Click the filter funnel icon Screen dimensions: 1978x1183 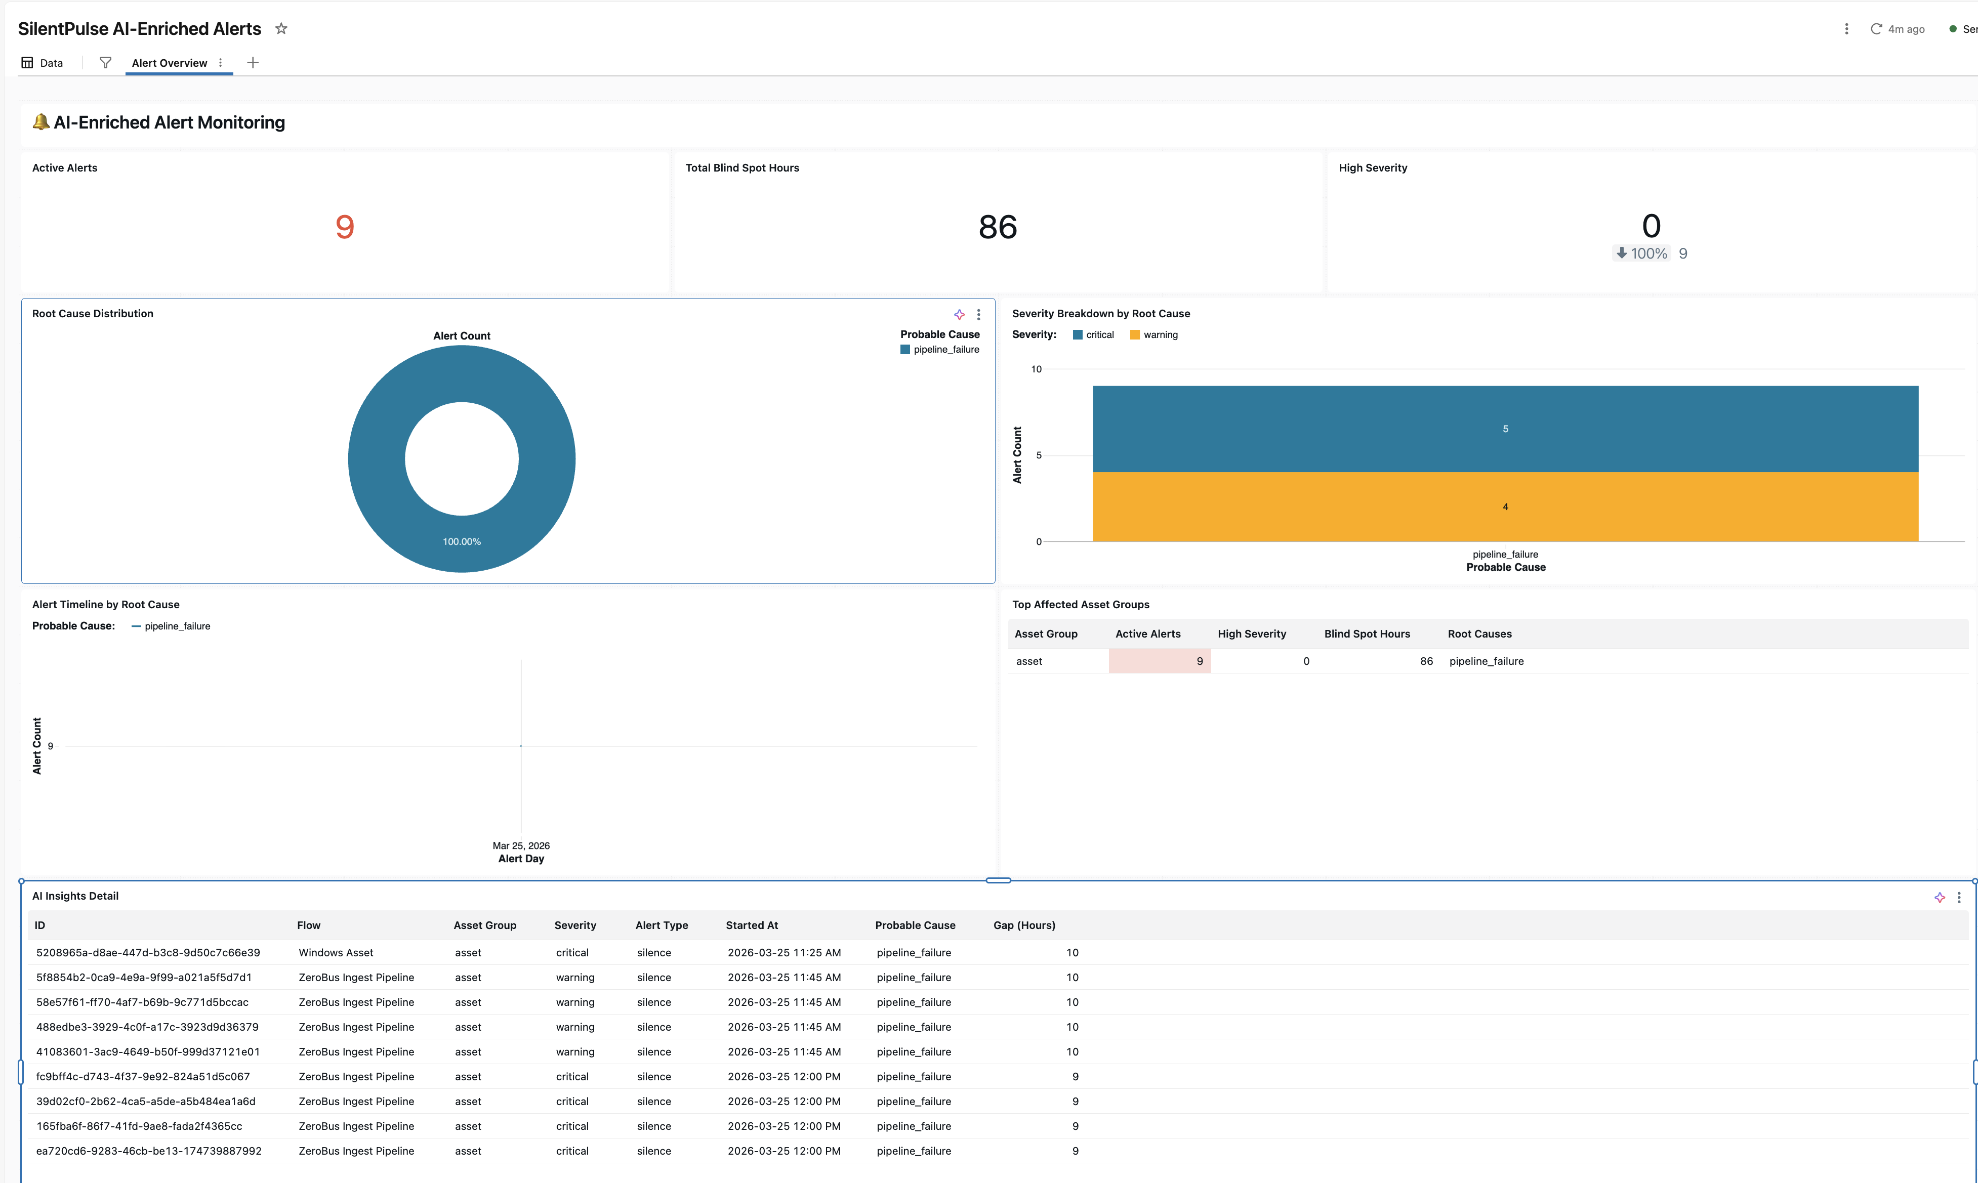[x=105, y=63]
